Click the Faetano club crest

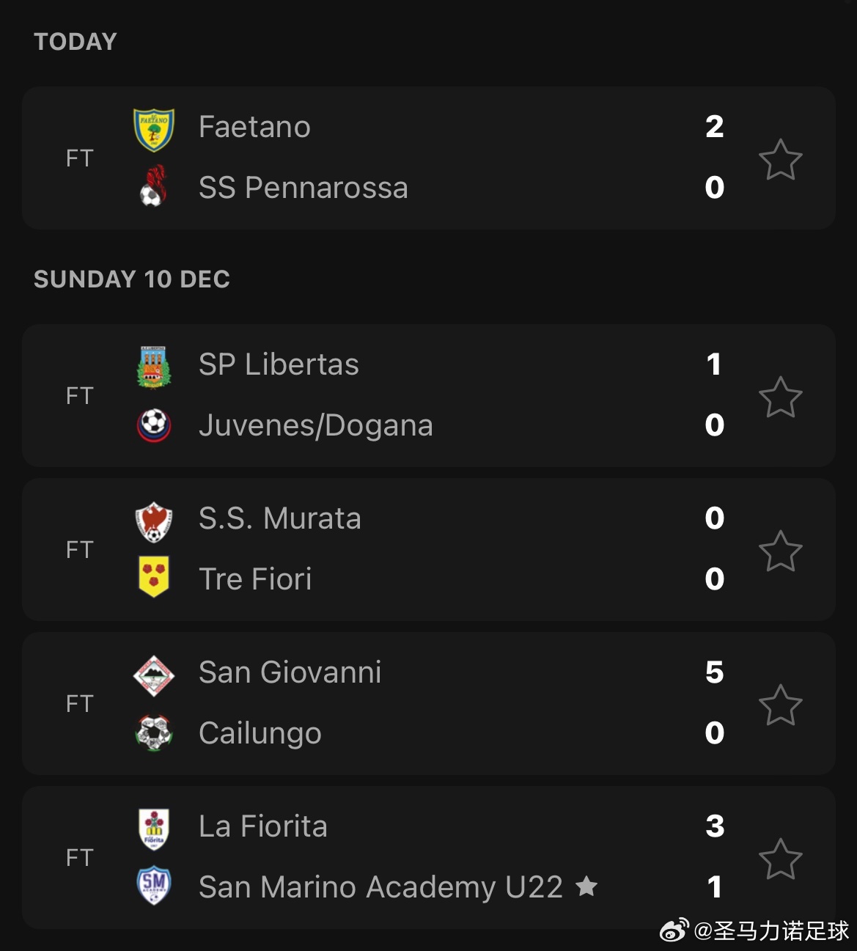(x=154, y=129)
